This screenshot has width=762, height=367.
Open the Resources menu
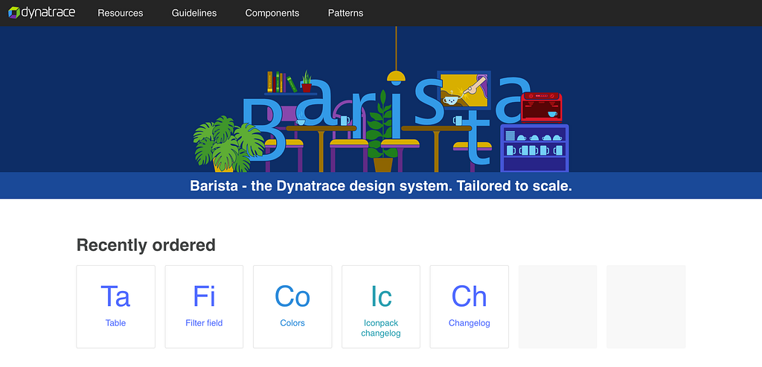pyautogui.click(x=121, y=13)
